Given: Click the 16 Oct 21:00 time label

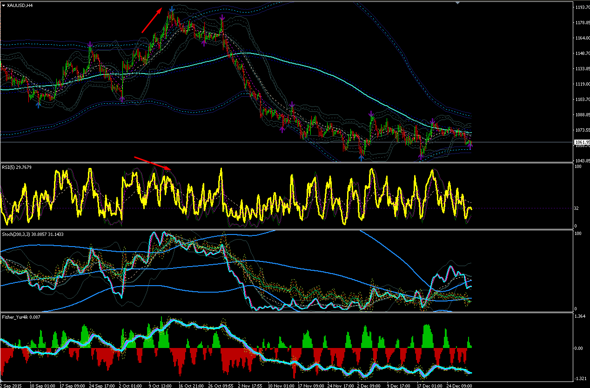Looking at the screenshot, I should click(191, 386).
